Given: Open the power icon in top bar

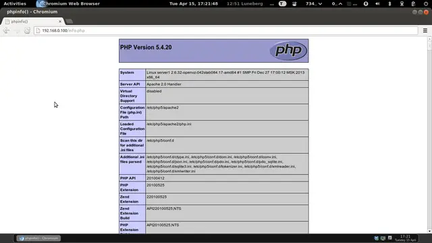Looking at the screenshot, I should (426, 3).
